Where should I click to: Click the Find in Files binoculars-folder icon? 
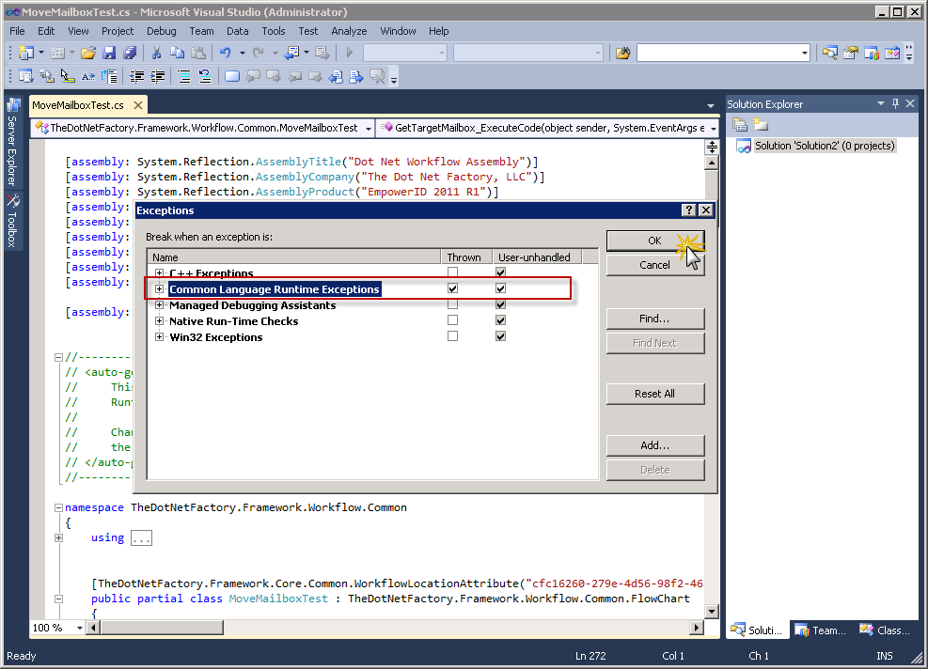[622, 54]
